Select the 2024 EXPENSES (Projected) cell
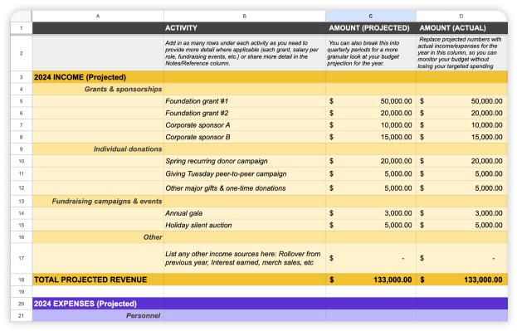 click(x=98, y=304)
